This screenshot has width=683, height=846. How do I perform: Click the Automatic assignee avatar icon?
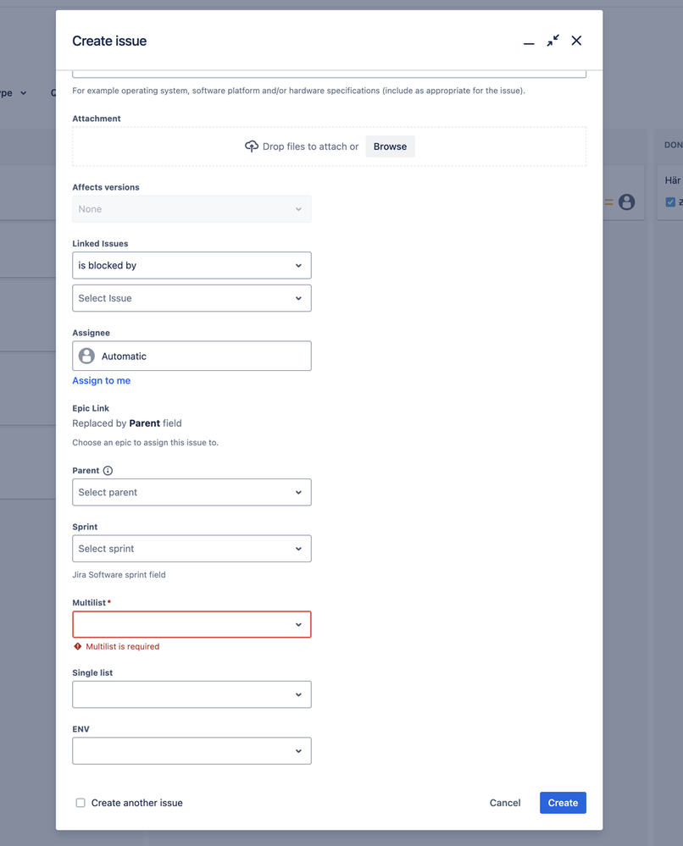(86, 356)
